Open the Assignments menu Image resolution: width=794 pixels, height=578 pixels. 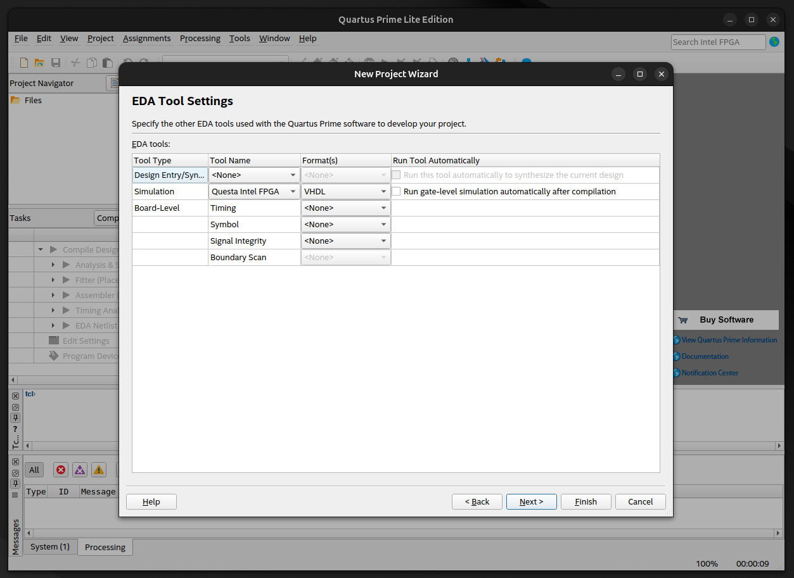pyautogui.click(x=146, y=39)
